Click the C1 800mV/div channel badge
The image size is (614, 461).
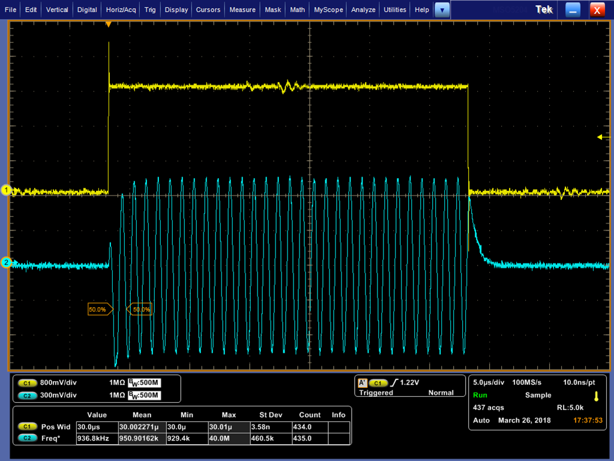point(27,383)
